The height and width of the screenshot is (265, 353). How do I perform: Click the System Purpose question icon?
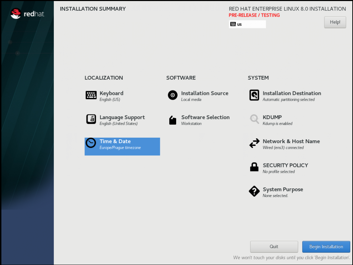click(x=254, y=191)
